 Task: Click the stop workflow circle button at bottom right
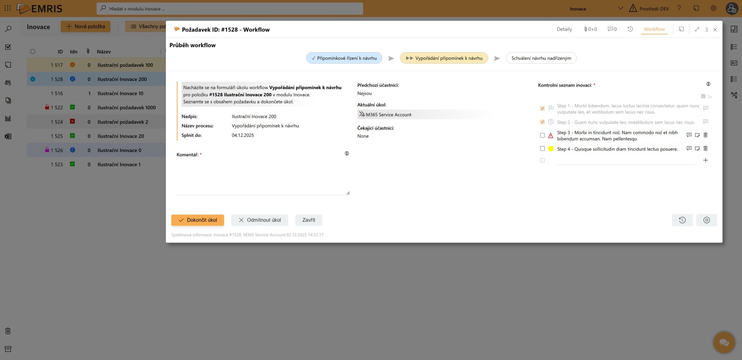coord(706,220)
